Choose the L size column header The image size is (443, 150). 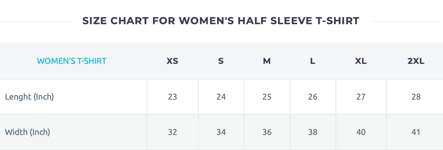(312, 61)
